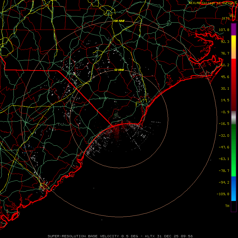Click the -47.6 velocity scale value

224,147
